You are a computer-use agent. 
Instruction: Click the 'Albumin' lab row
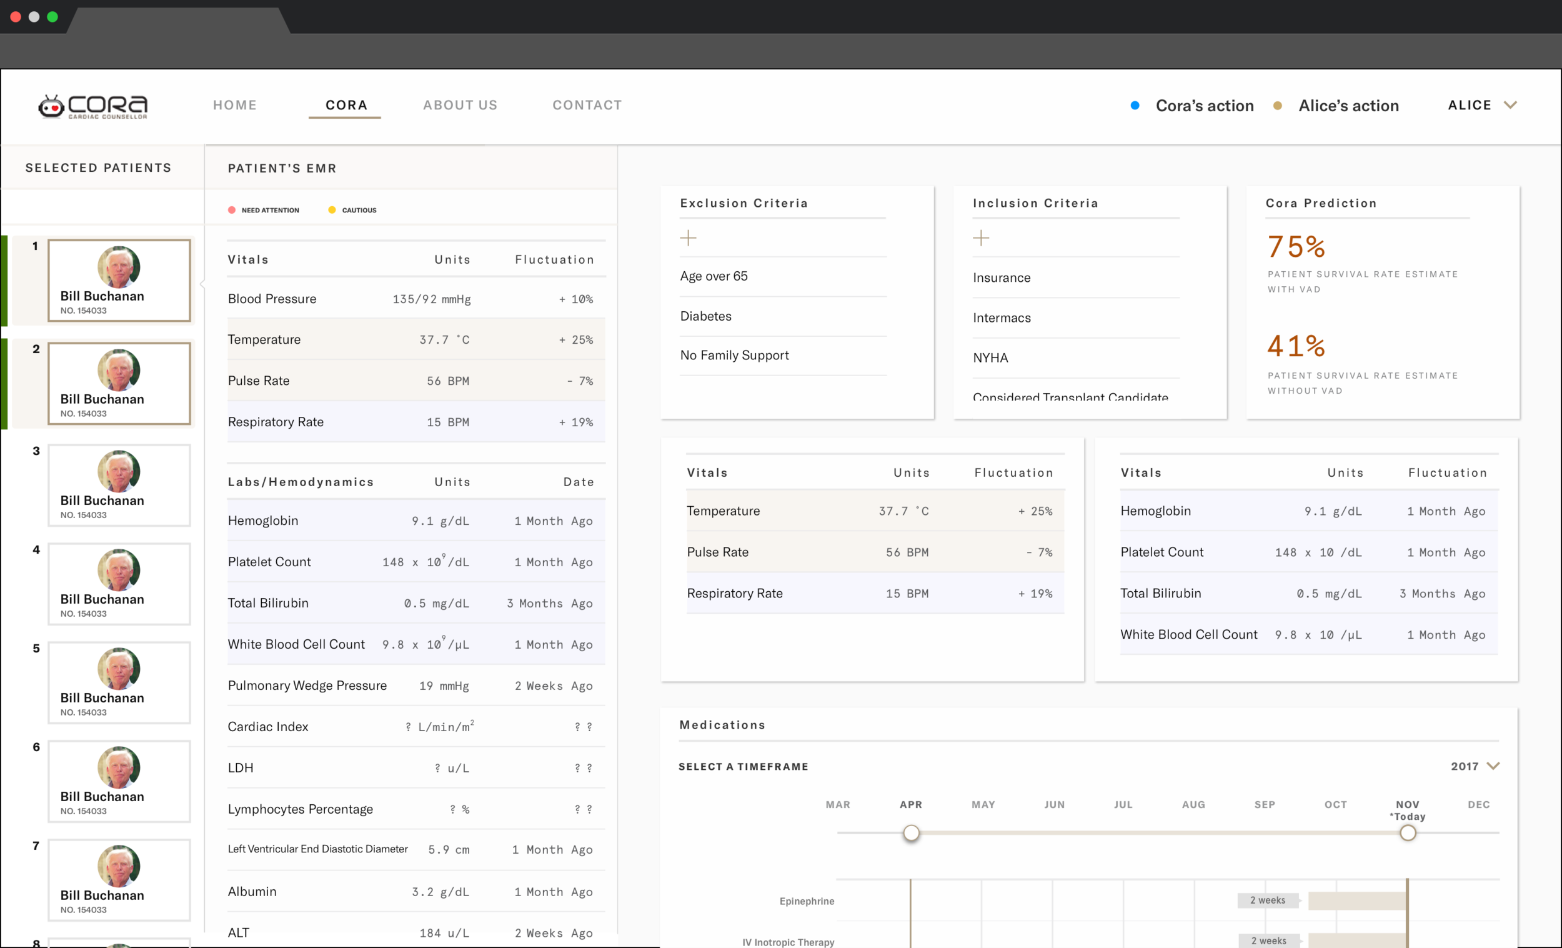[416, 892]
